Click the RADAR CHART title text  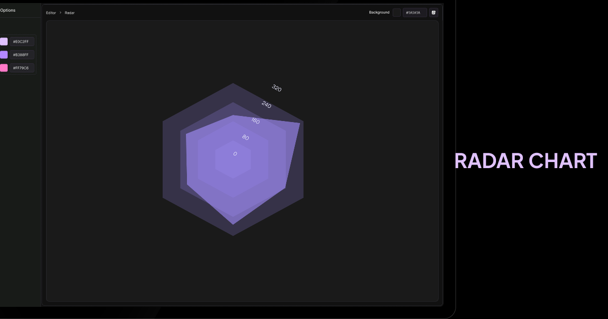(525, 161)
